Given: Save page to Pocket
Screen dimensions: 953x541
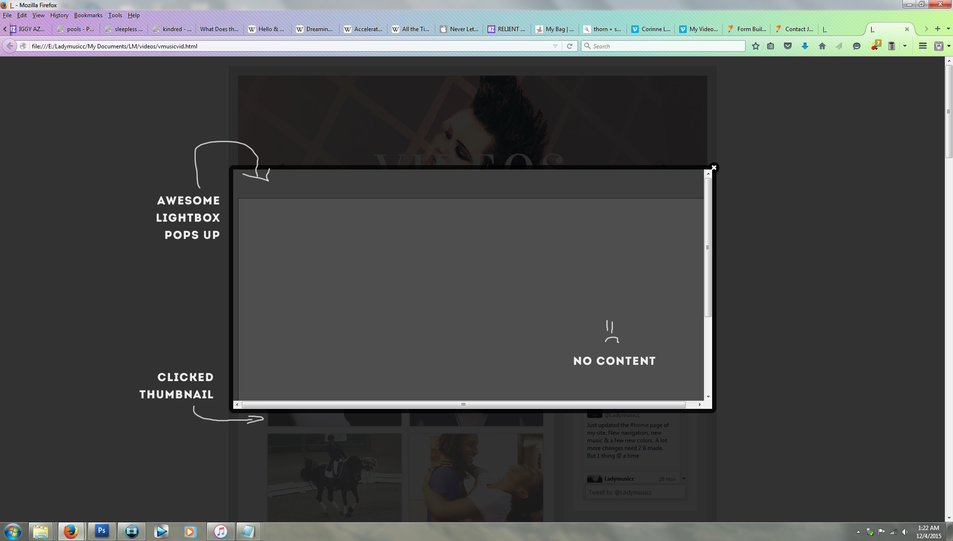Looking at the screenshot, I should pyautogui.click(x=788, y=46).
